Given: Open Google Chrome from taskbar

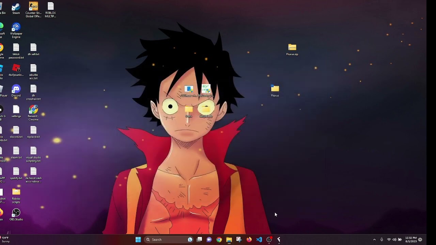Looking at the screenshot, I should coord(219,240).
